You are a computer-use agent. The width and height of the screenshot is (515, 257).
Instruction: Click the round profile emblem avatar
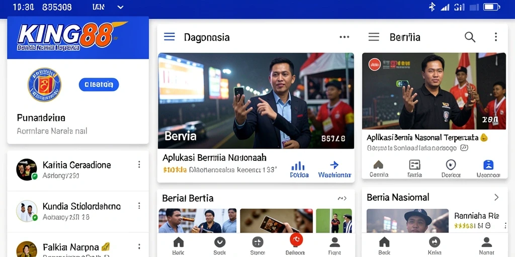click(x=44, y=84)
